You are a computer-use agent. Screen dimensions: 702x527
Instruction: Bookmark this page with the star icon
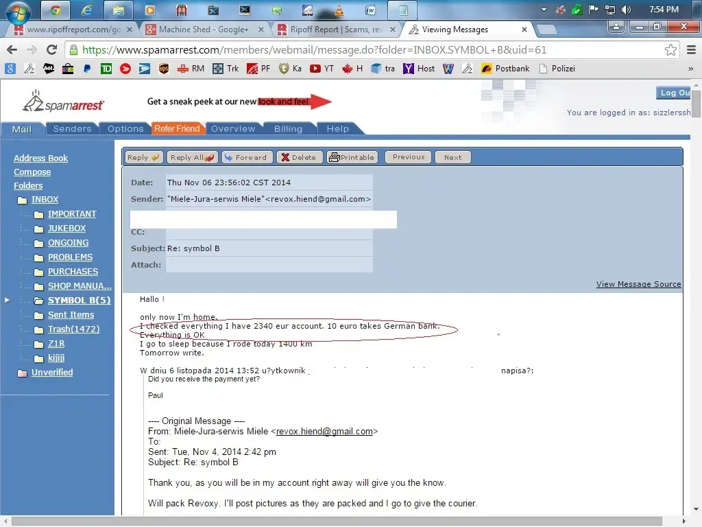click(670, 50)
